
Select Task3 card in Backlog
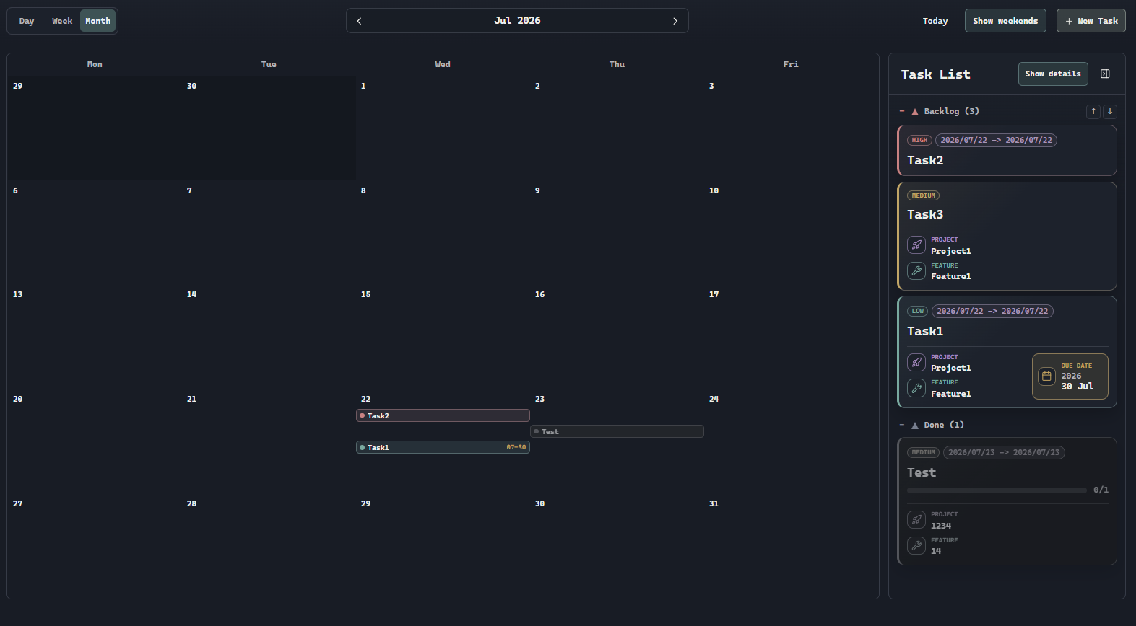1007,237
